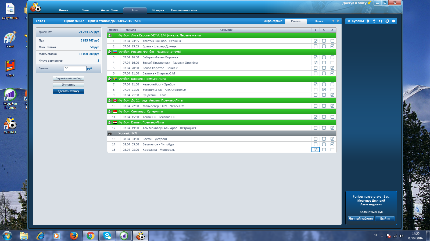Switch to the Пакет tab
Viewport: 430px width, 241px height.
[x=319, y=21]
